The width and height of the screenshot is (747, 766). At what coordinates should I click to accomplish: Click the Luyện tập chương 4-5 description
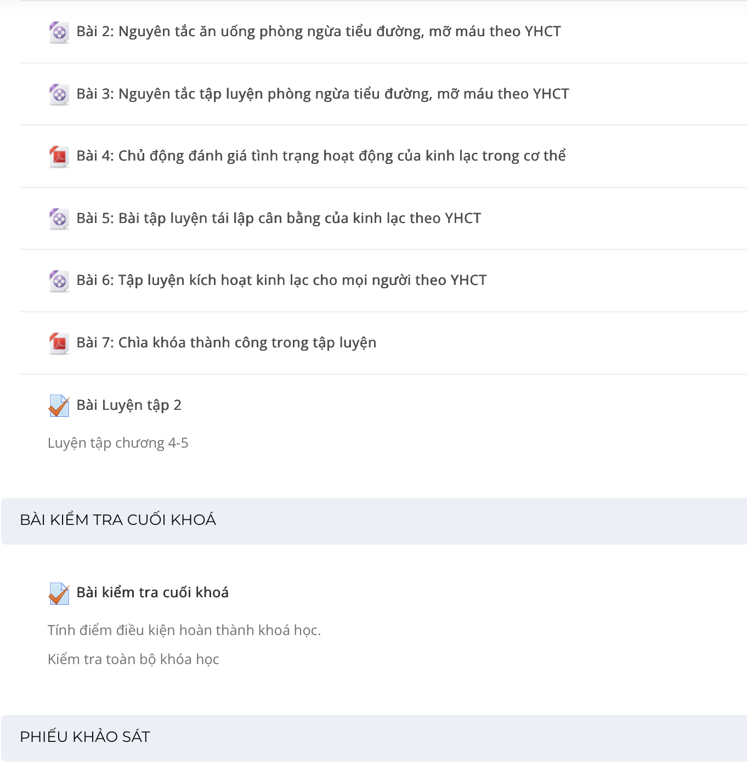(118, 443)
